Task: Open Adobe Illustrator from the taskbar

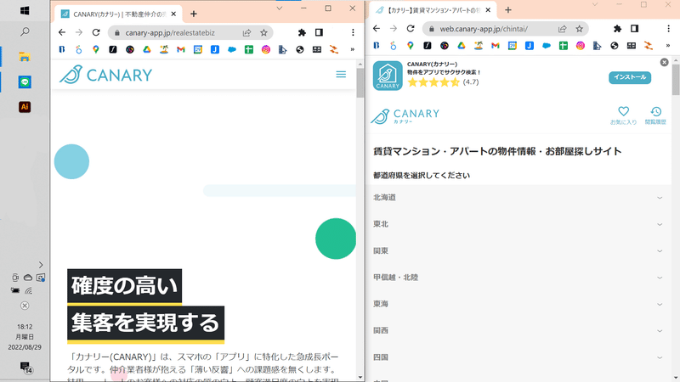Action: tap(25, 107)
